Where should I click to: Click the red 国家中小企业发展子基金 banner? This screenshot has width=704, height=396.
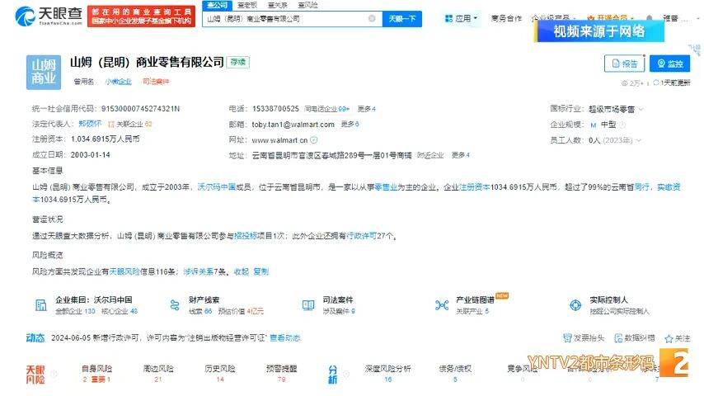pyautogui.click(x=142, y=16)
